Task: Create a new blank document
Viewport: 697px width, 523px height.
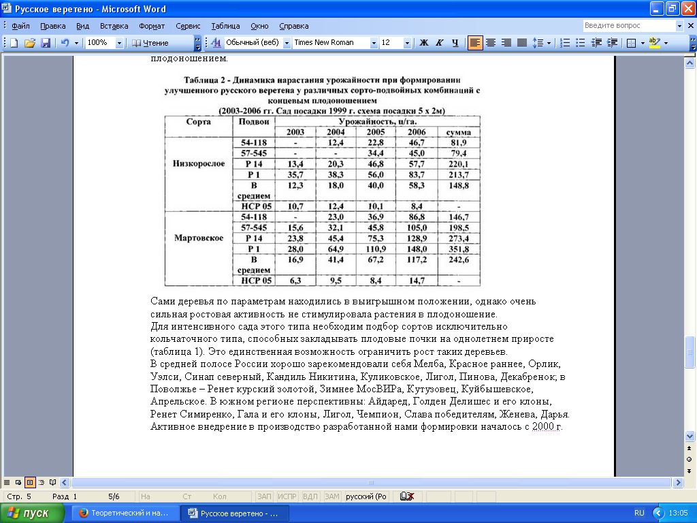Action: [x=14, y=43]
